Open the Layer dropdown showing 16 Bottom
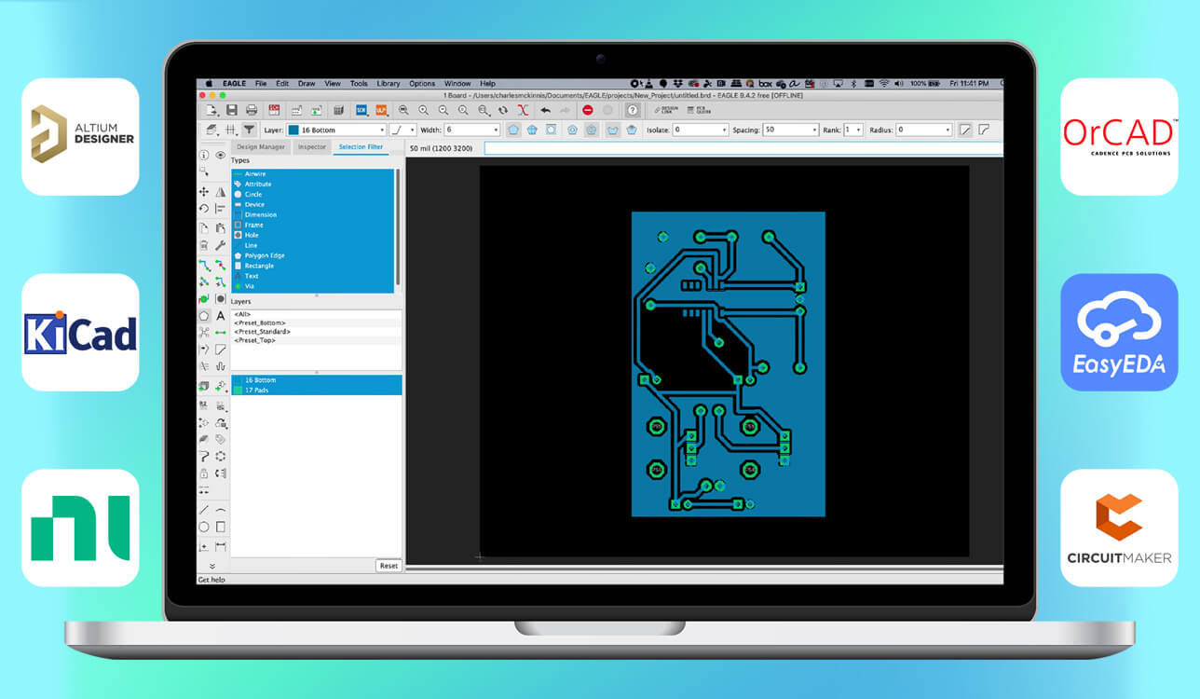 336,130
